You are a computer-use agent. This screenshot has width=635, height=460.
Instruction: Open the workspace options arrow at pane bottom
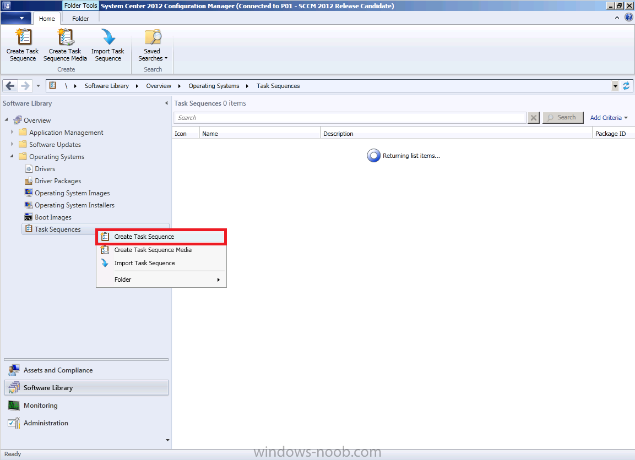167,440
